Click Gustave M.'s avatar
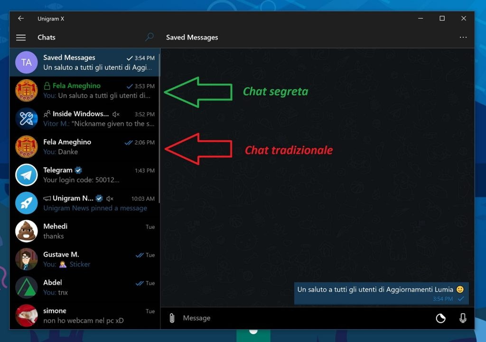The width and height of the screenshot is (486, 342). click(x=27, y=259)
